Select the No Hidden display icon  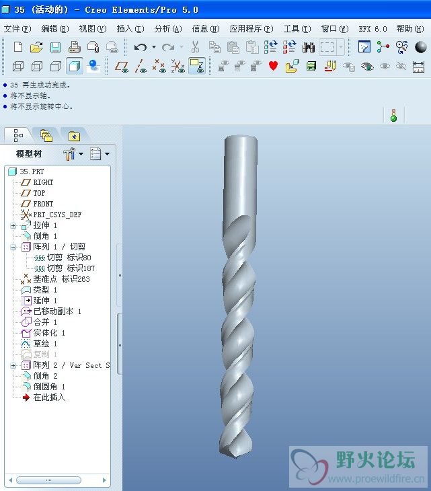click(x=56, y=67)
